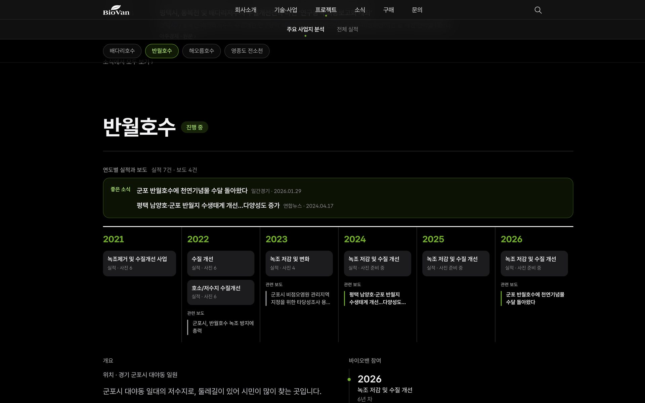The image size is (645, 403).
Task: Open the 문의 menu
Action: tap(417, 10)
